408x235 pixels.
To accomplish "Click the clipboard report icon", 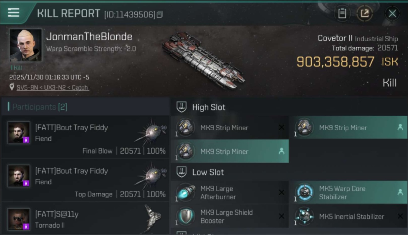I will [x=342, y=13].
